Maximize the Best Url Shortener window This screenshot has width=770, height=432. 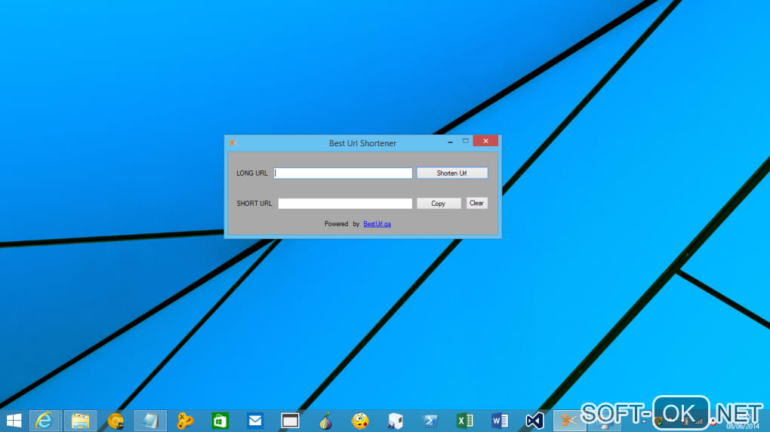[x=466, y=141]
